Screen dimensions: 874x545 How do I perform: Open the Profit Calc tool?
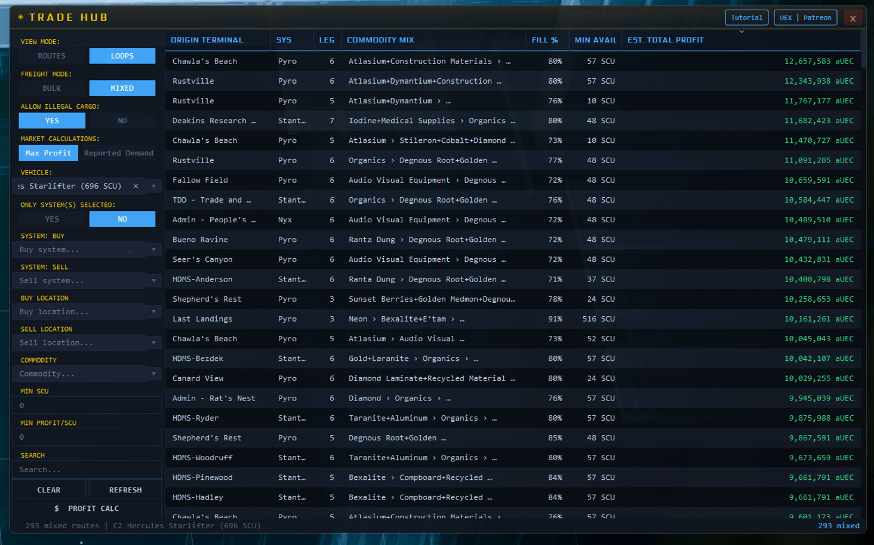point(87,509)
